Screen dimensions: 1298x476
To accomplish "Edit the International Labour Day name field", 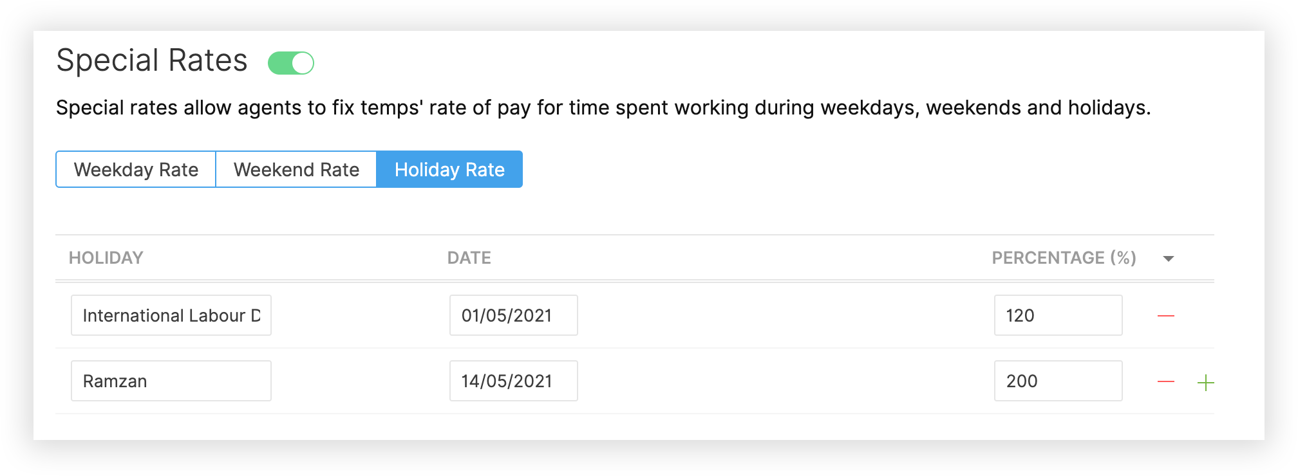I will 171,316.
